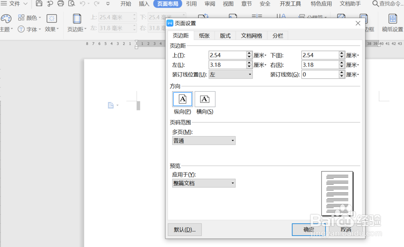Select 纵向 (portrait) orientation
This screenshot has width=404, height=247.
pos(182,99)
